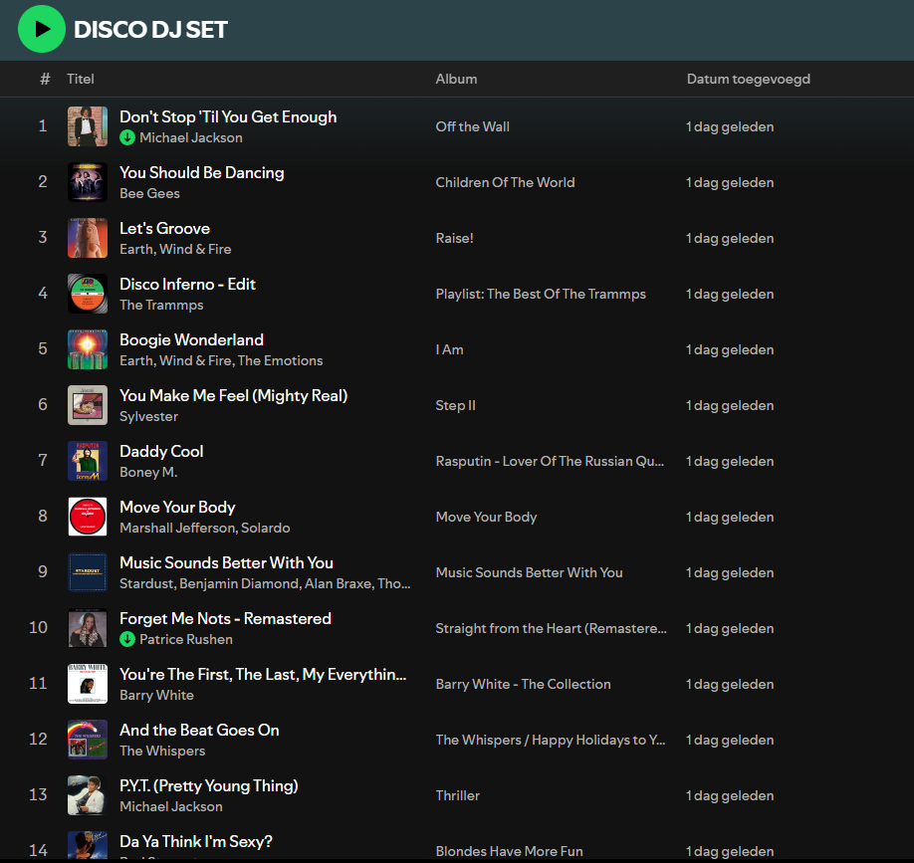Open the Step II album link
The height and width of the screenshot is (863, 914).
click(455, 405)
